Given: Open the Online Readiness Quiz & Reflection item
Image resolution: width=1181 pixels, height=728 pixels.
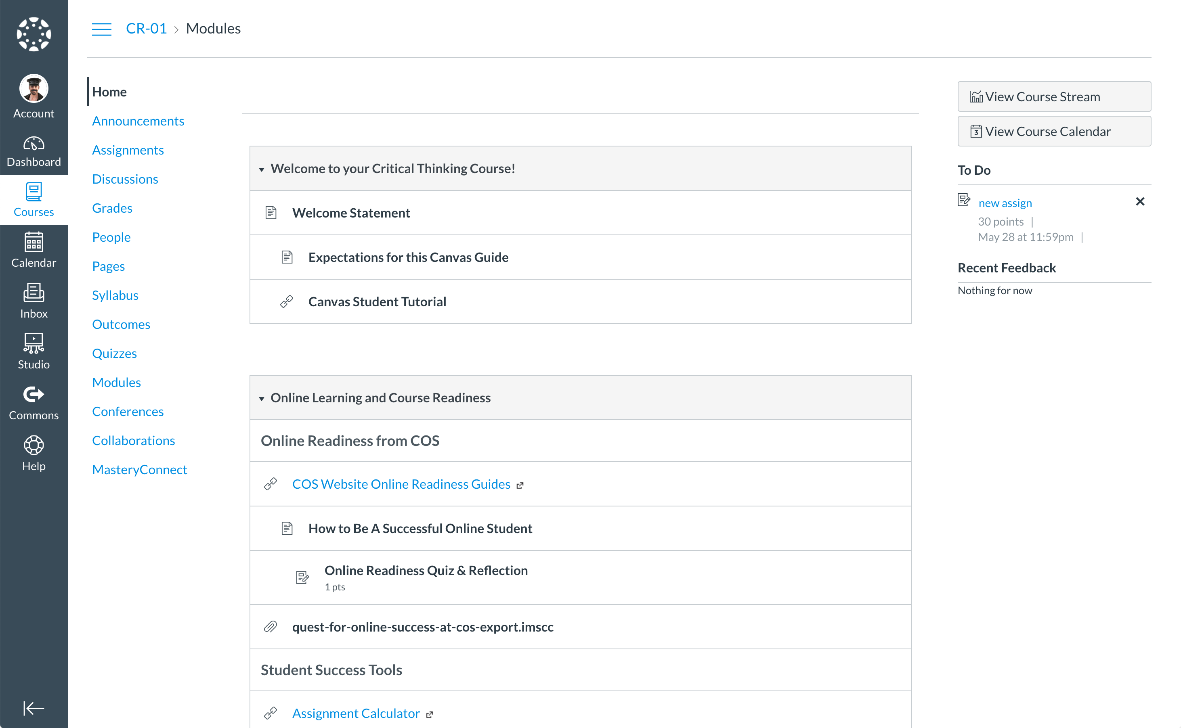Looking at the screenshot, I should 426,570.
